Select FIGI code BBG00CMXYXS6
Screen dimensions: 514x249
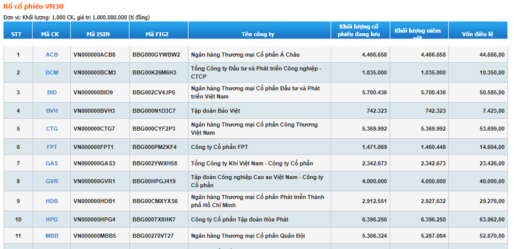(156, 201)
